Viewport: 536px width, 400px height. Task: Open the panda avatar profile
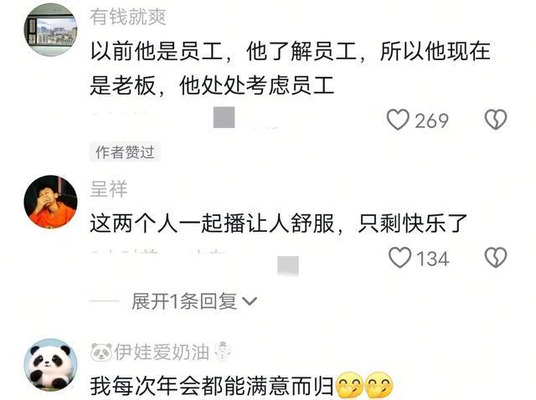coord(50,365)
